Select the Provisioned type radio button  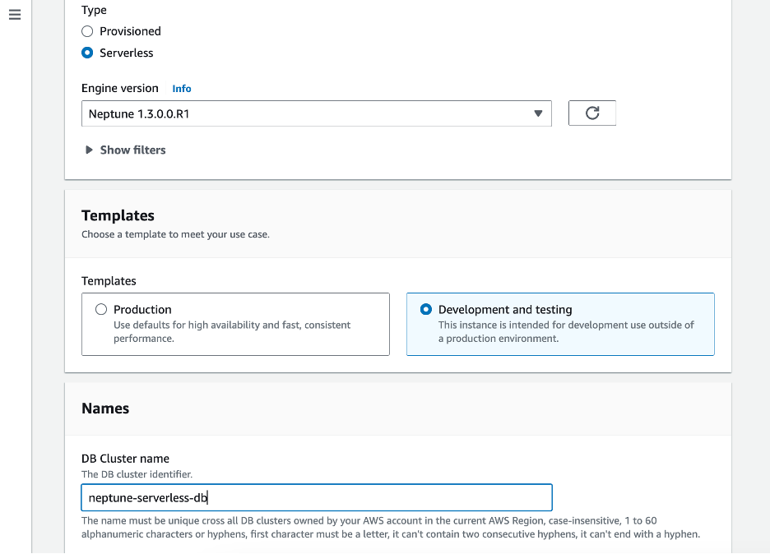coord(87,31)
